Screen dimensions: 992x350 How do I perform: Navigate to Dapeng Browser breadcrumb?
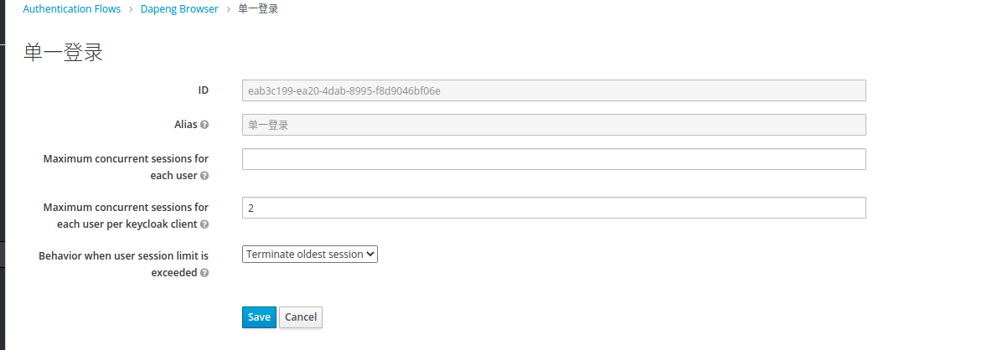[179, 9]
